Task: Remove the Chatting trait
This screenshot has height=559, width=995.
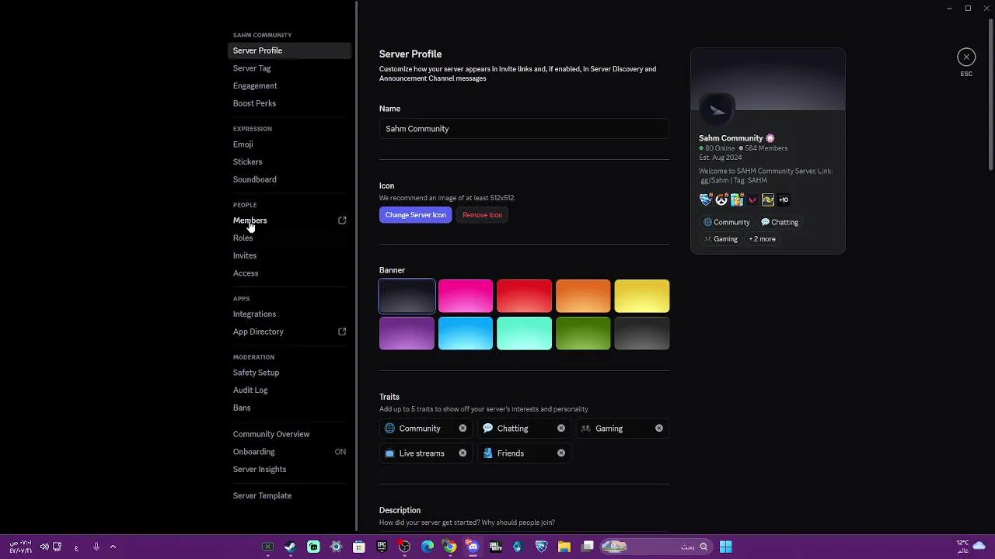Action: point(561,429)
